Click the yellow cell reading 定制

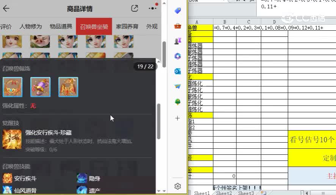pyautogui.click(x=312, y=158)
